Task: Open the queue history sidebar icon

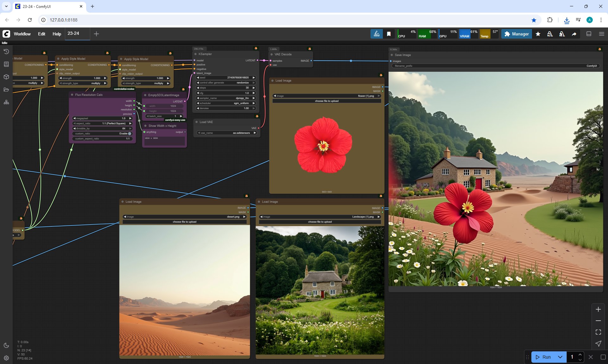Action: tap(6, 52)
